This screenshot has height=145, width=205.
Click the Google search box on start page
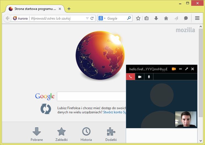91,96
